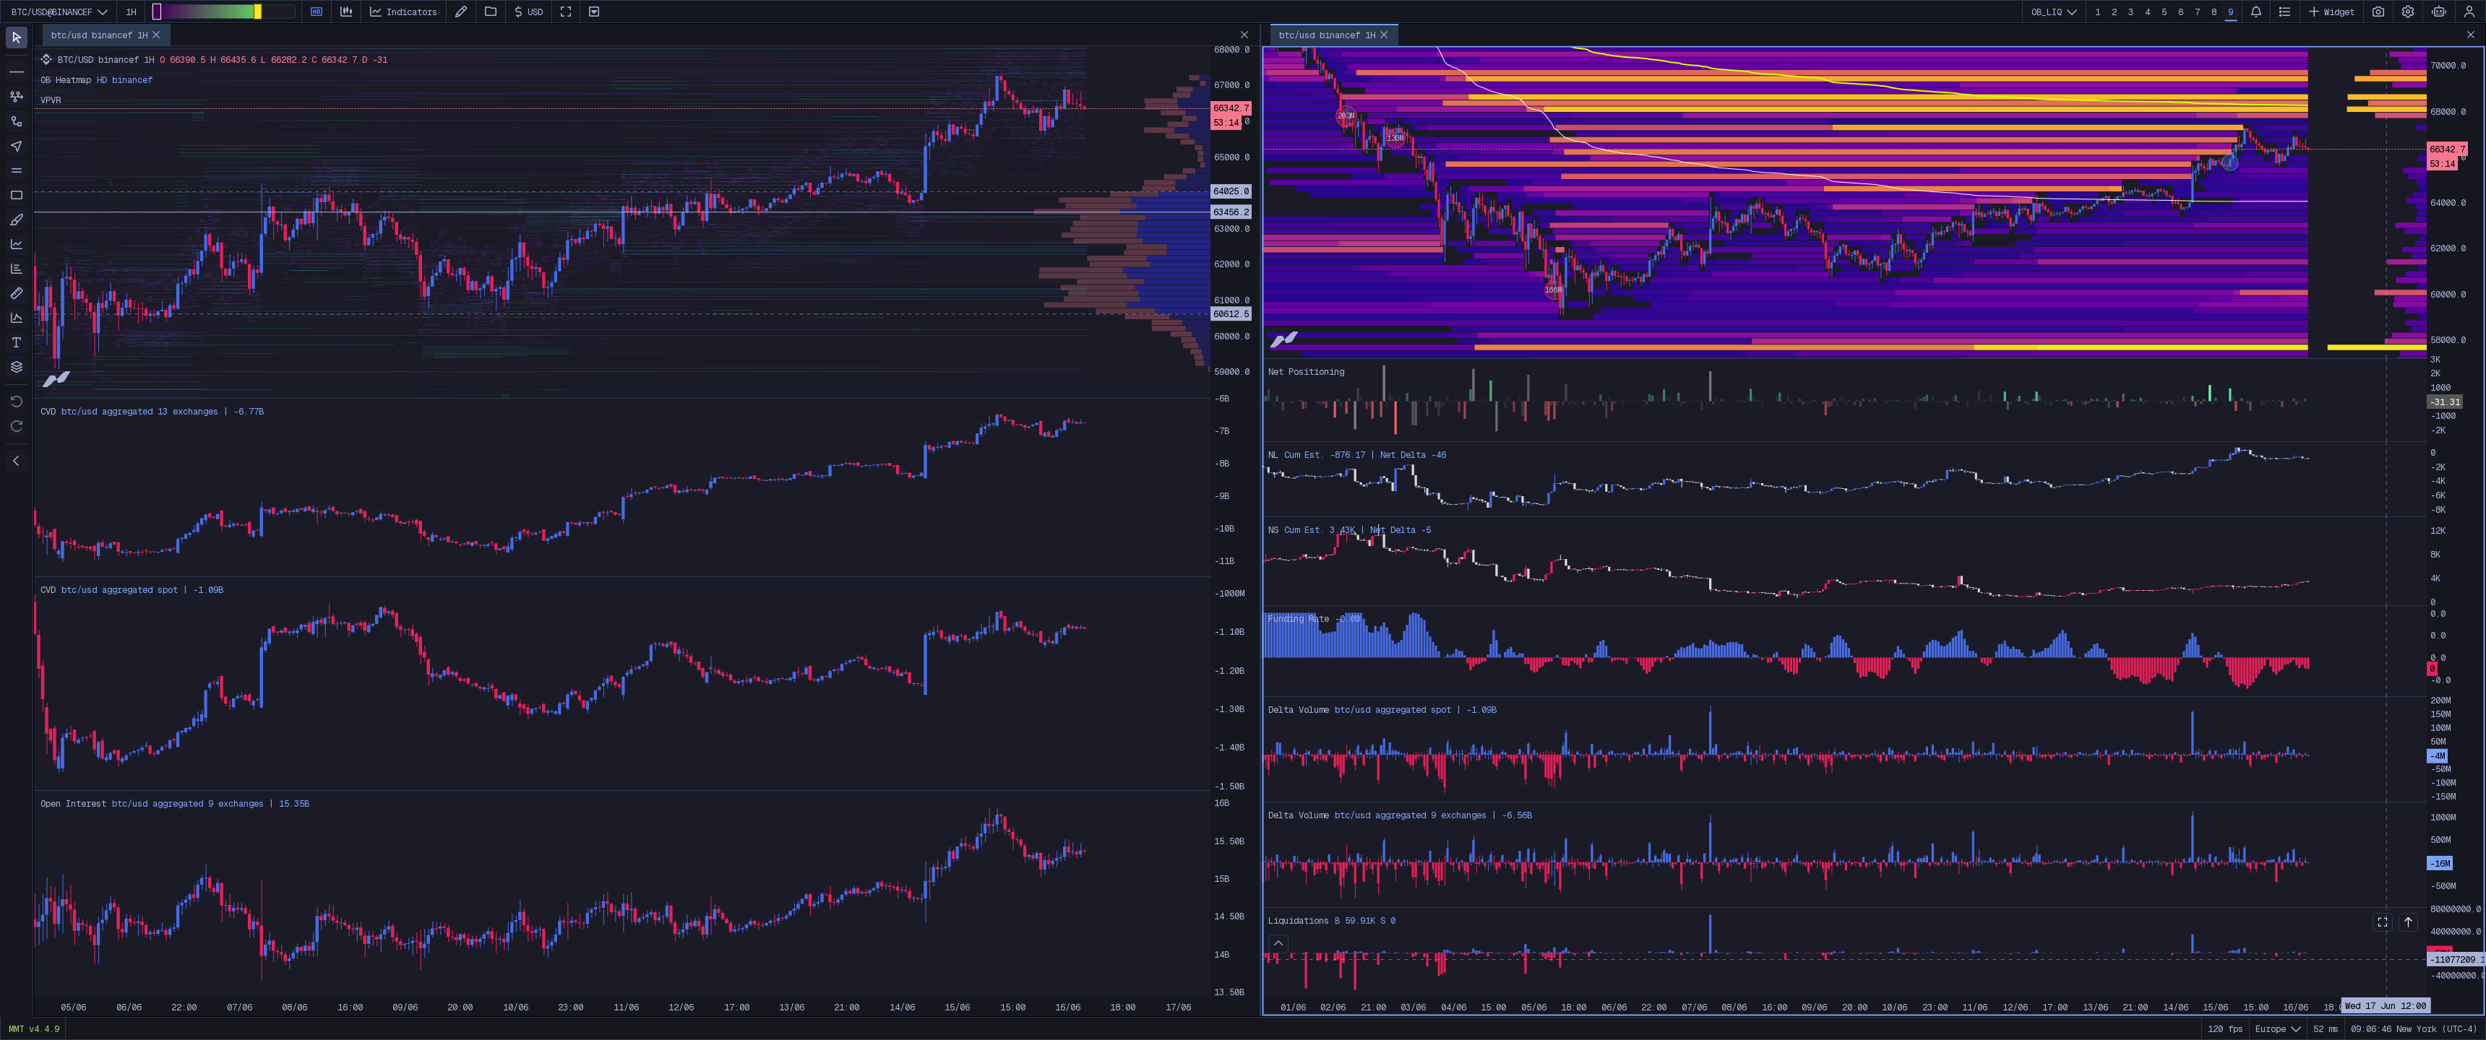Select the multi-point path tool in the sidebar
The width and height of the screenshot is (2486, 1040).
17,97
